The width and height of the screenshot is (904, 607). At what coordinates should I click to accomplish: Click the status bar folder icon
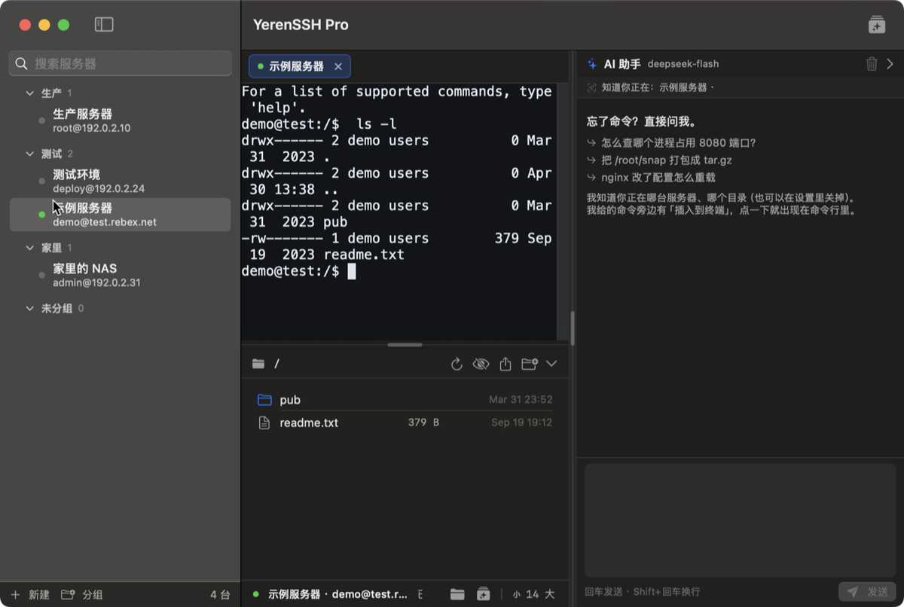coord(457,595)
